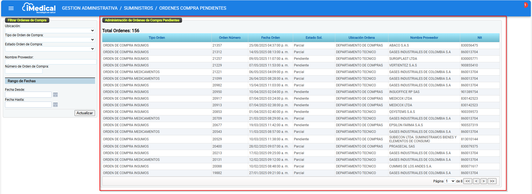532x194 pixels.
Task: Jump to the last results page
Action: [492, 181]
